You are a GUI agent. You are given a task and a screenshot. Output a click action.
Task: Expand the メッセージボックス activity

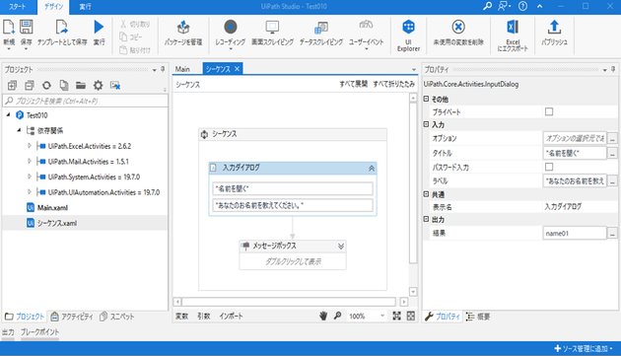click(x=341, y=247)
